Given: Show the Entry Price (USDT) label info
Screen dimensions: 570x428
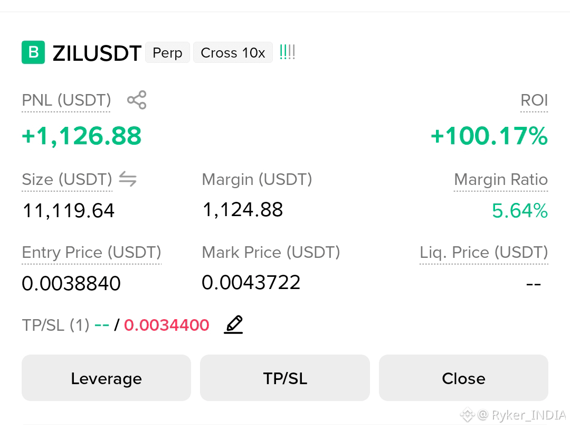Looking at the screenshot, I should pyautogui.click(x=91, y=252).
